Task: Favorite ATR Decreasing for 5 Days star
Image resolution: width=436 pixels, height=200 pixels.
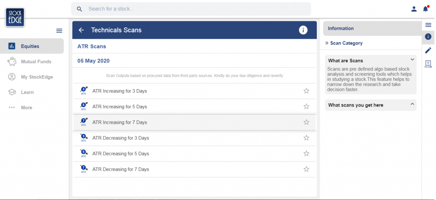Action: [307, 153]
